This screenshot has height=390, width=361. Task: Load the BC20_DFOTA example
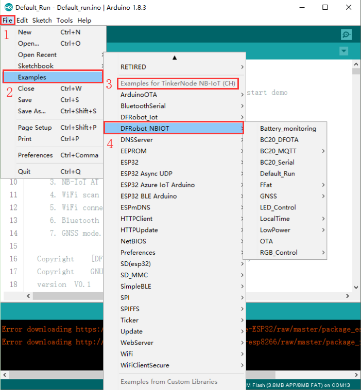click(x=285, y=140)
